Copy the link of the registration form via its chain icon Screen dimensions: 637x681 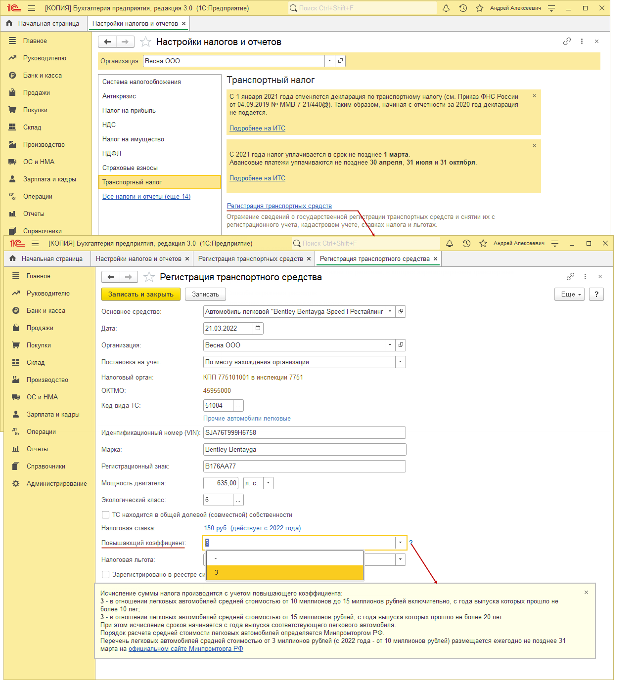click(x=570, y=277)
